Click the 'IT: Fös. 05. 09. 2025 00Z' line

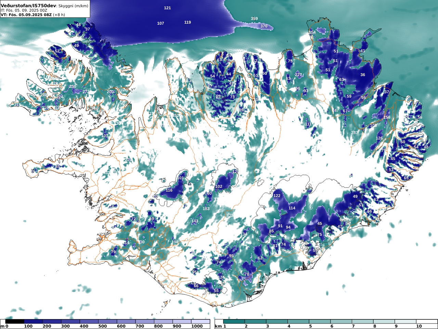(24, 10)
